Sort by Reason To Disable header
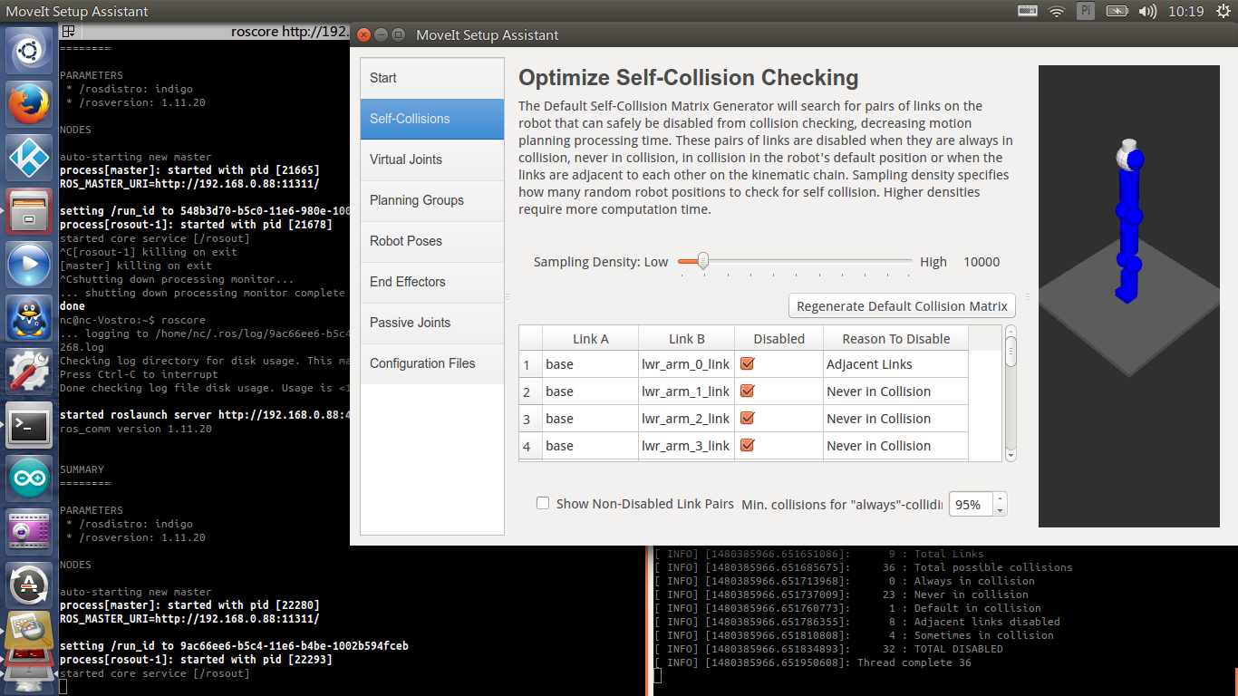The image size is (1238, 696). pyautogui.click(x=896, y=338)
